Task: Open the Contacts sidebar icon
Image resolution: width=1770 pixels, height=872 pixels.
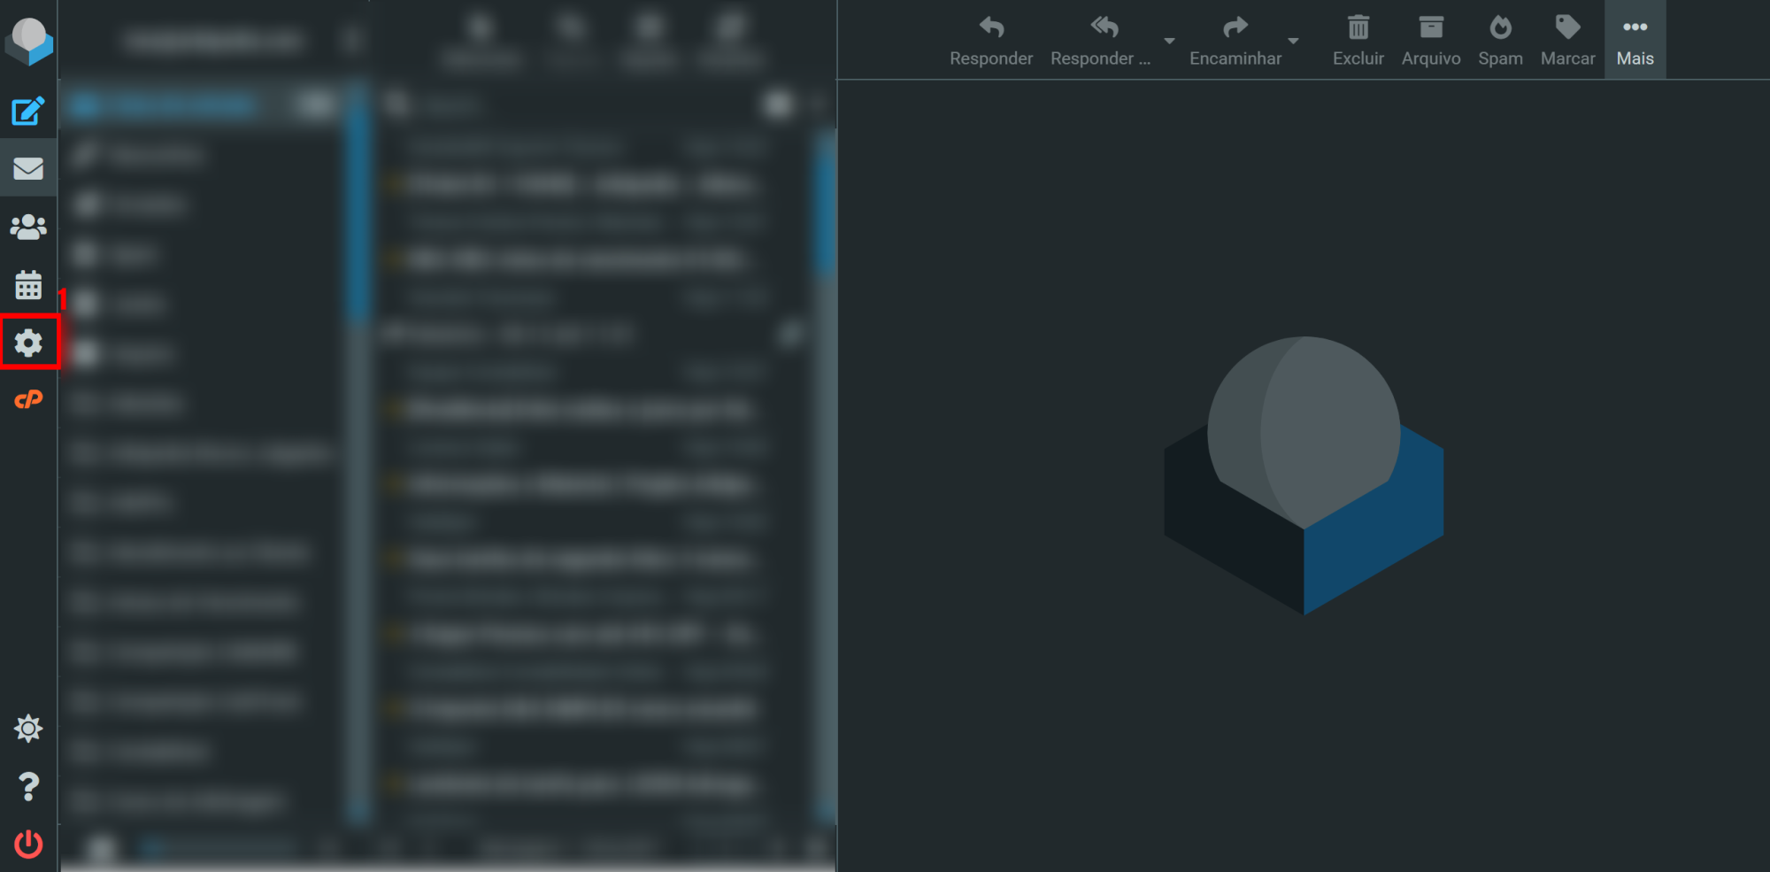Action: [28, 226]
